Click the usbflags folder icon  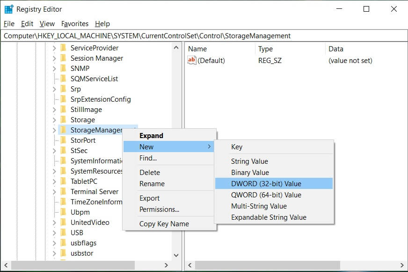pos(63,243)
